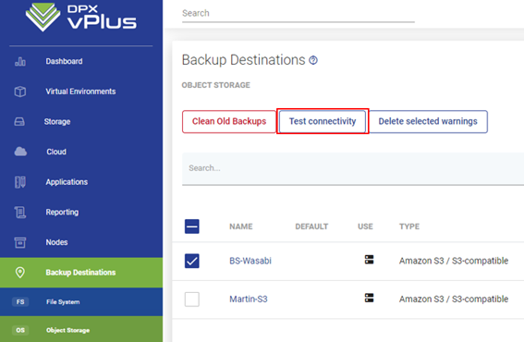Toggle the select-all header checkbox
Image resolution: width=524 pixels, height=342 pixels.
point(192,226)
